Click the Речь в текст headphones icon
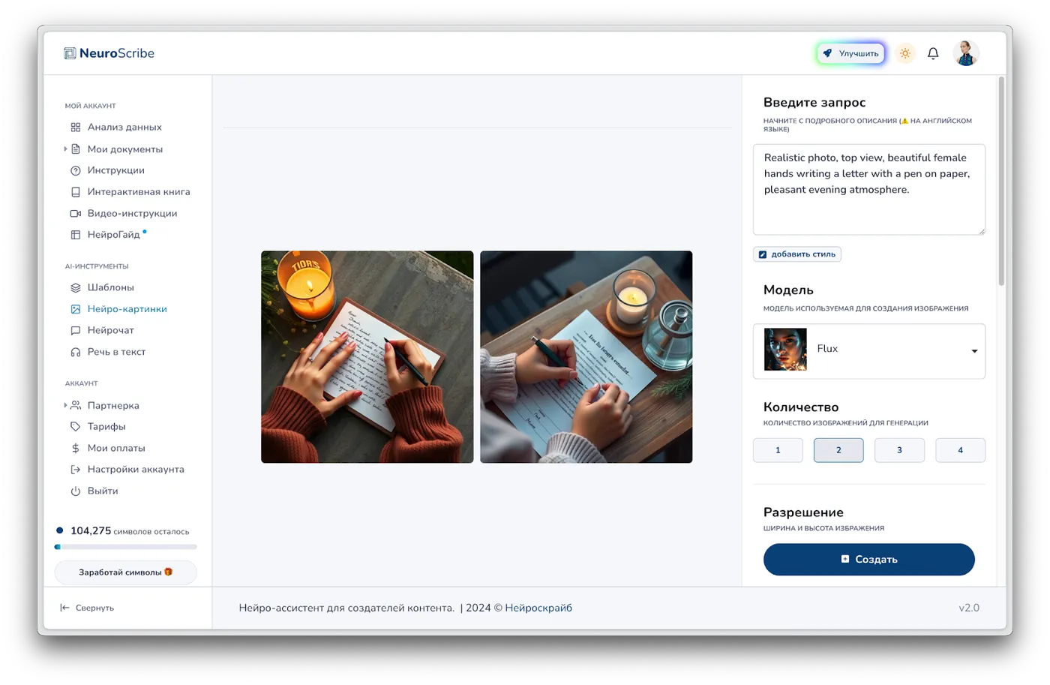 76,352
